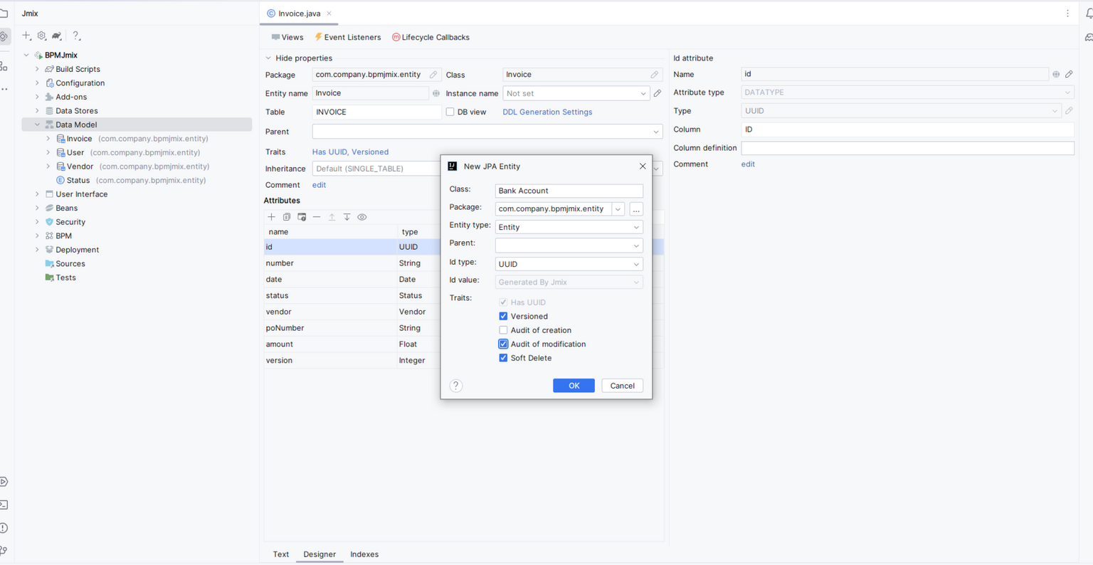The width and height of the screenshot is (1093, 565).
Task: Open the Id type UUID dropdown
Action: [569, 264]
